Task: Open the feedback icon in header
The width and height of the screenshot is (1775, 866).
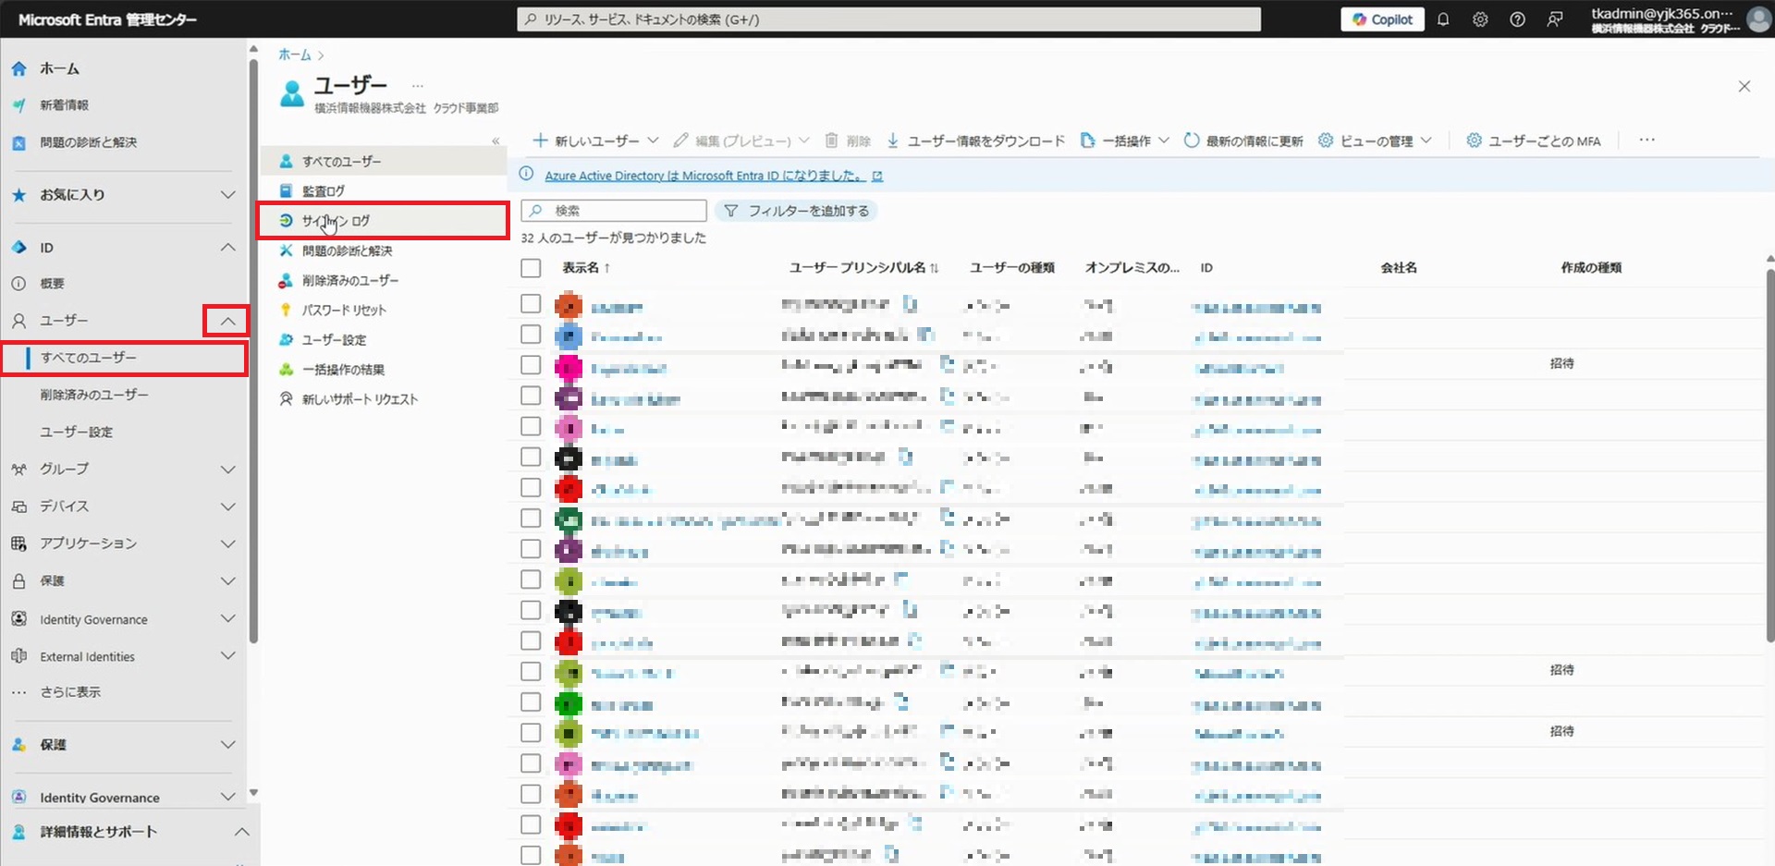Action: [1555, 19]
